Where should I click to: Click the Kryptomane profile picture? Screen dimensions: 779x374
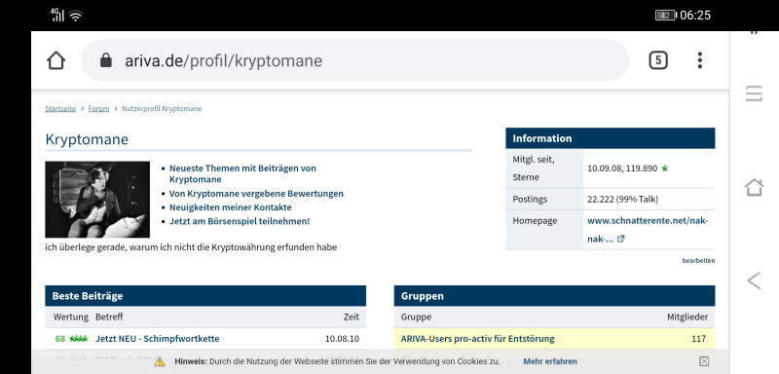[x=97, y=199]
